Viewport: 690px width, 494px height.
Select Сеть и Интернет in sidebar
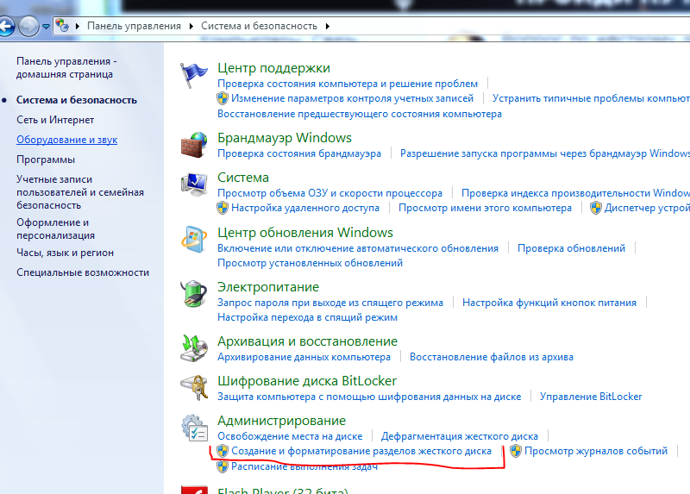[x=55, y=120]
